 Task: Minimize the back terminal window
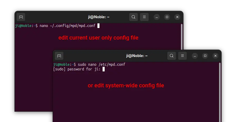click(157, 17)
